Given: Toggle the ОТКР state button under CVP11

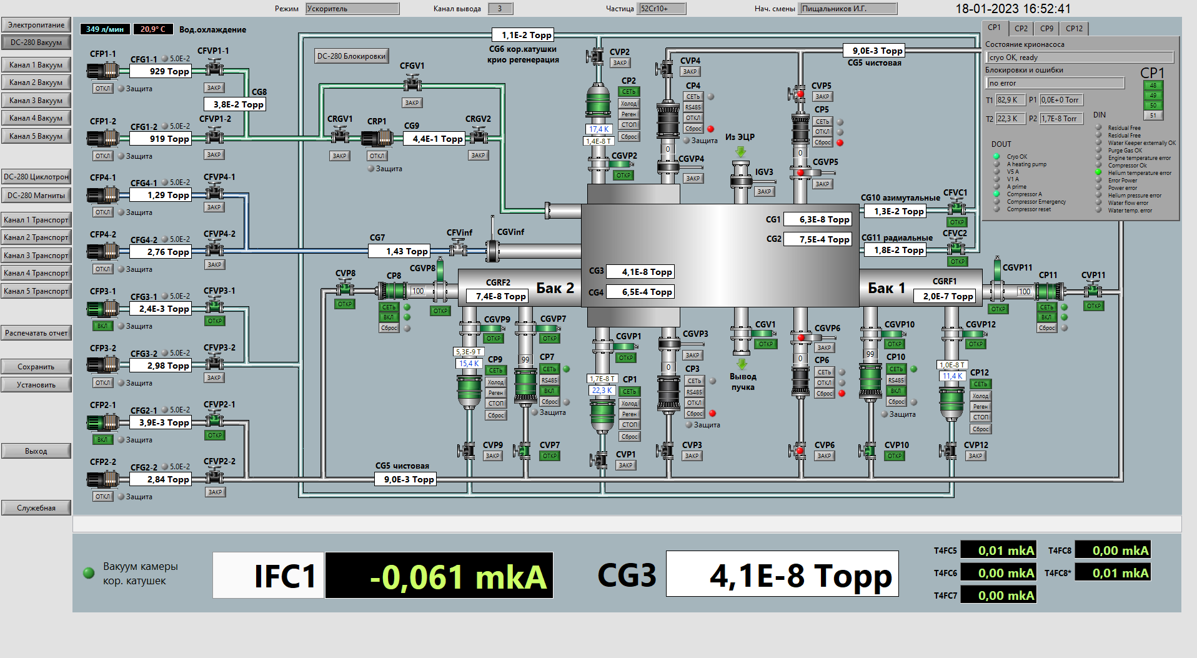Looking at the screenshot, I should pos(1093,306).
